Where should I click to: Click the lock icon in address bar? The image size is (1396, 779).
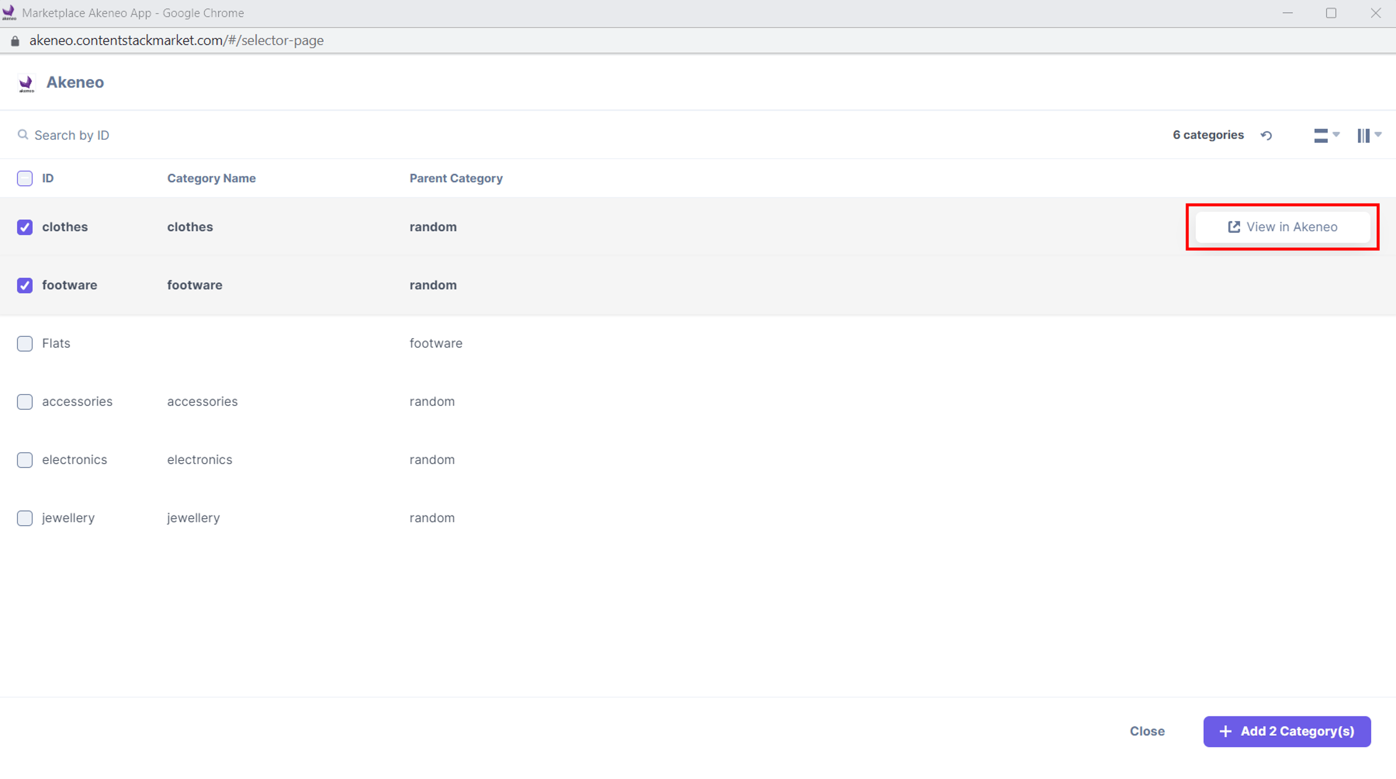pos(15,41)
